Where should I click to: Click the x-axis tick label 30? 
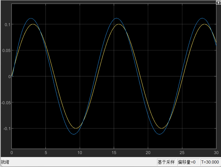[216, 153]
